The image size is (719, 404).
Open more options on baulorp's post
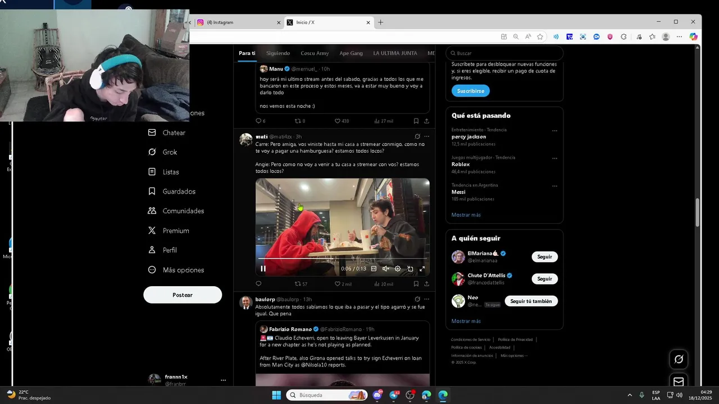pos(426,299)
